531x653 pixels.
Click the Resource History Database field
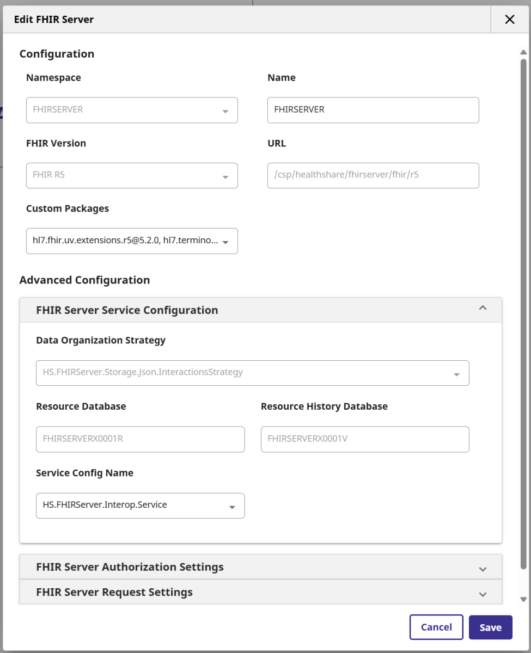[x=364, y=439]
